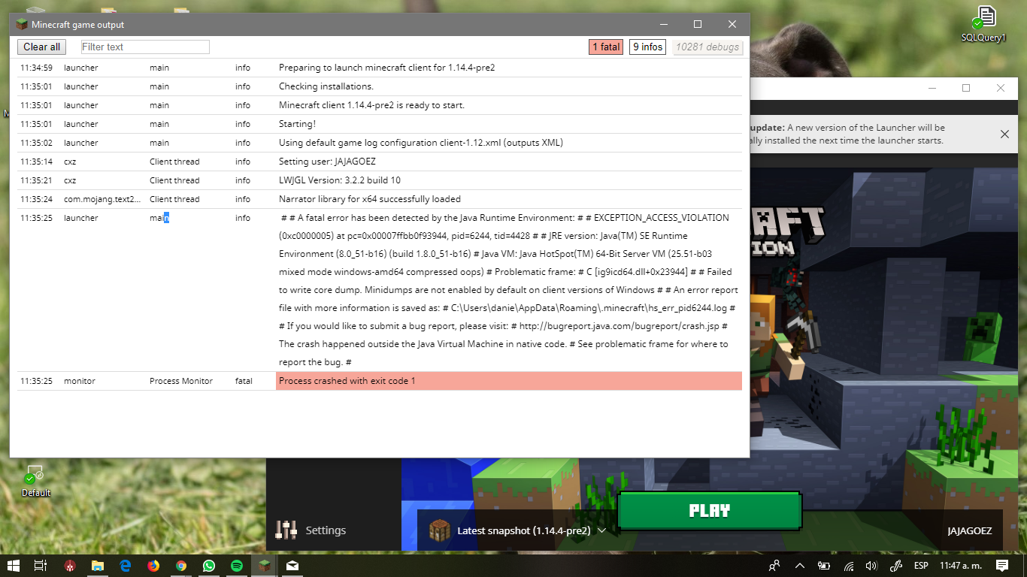Click the Settings sliders icon in the launcher

[286, 530]
